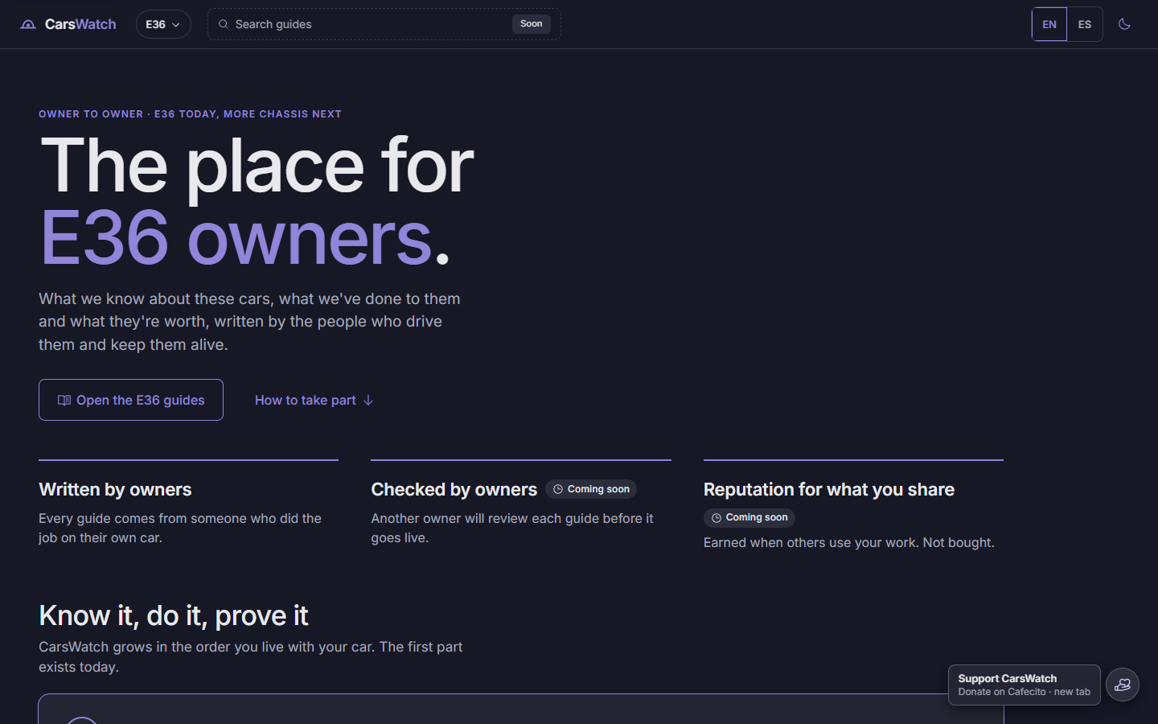
Task: Go to CarsWatch home via brand name
Action: coord(80,24)
